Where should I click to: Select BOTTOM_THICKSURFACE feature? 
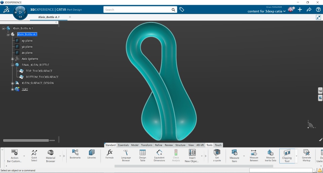(x=42, y=77)
